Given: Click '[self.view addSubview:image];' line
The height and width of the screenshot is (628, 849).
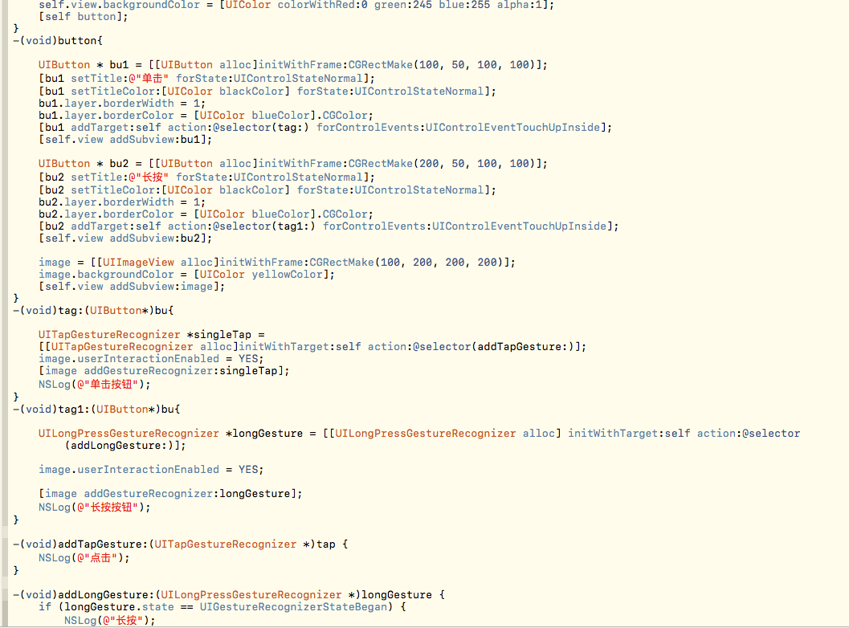Looking at the screenshot, I should pos(132,287).
